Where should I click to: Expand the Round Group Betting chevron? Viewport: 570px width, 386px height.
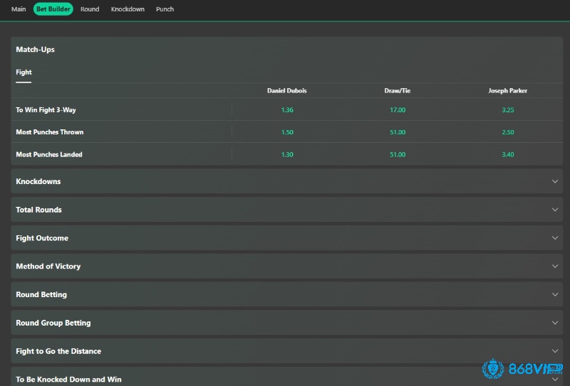(555, 323)
